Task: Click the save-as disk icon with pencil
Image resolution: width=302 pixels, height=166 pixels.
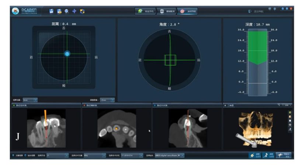Action: [59, 11]
